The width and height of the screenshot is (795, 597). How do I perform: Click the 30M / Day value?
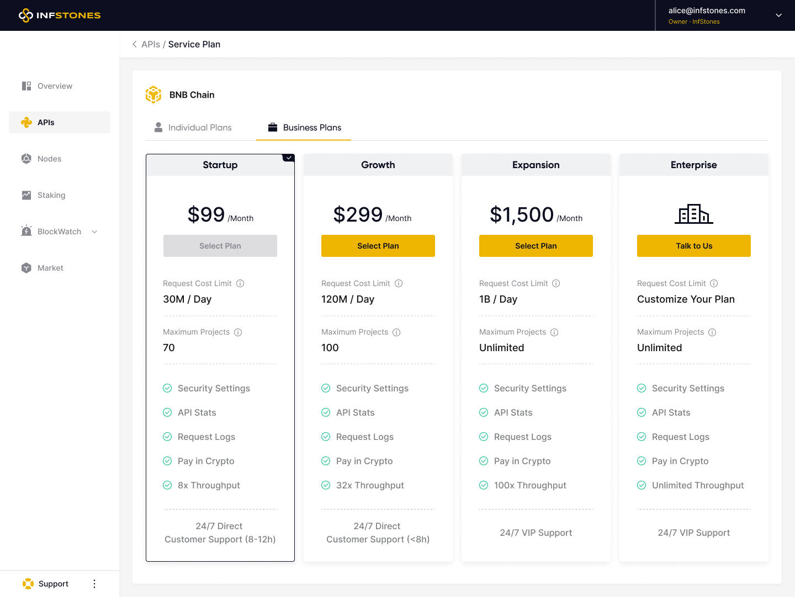coord(187,299)
